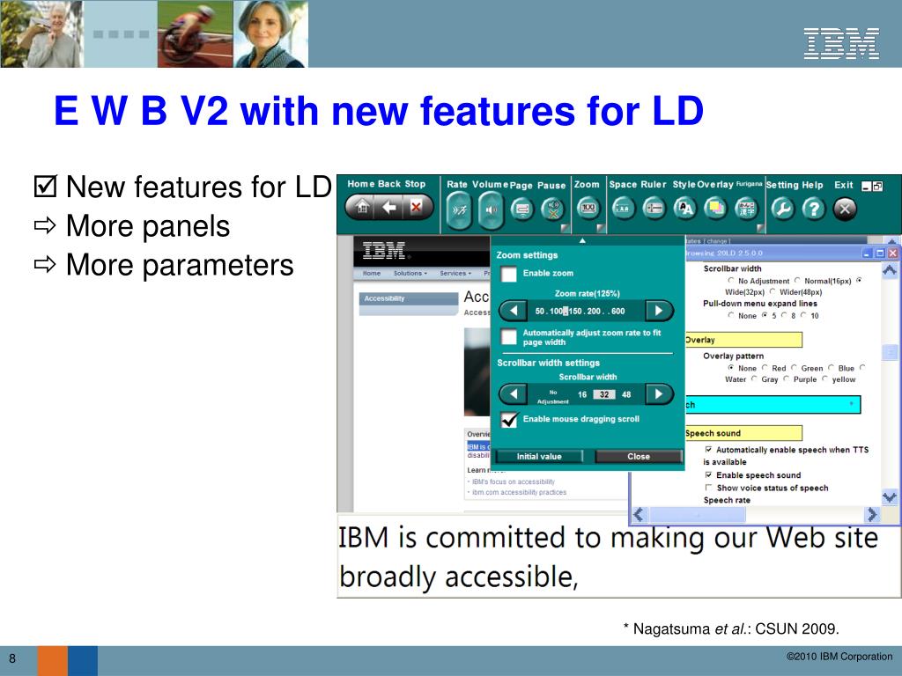Uncheck Enable mouse dragging scroll
Viewport: 902px width, 676px height.
pos(509,420)
